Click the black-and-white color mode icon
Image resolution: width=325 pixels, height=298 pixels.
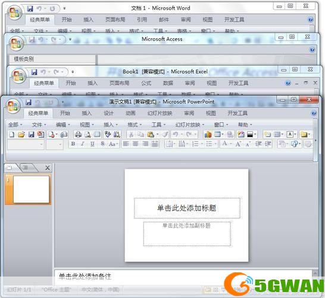click(x=250, y=135)
